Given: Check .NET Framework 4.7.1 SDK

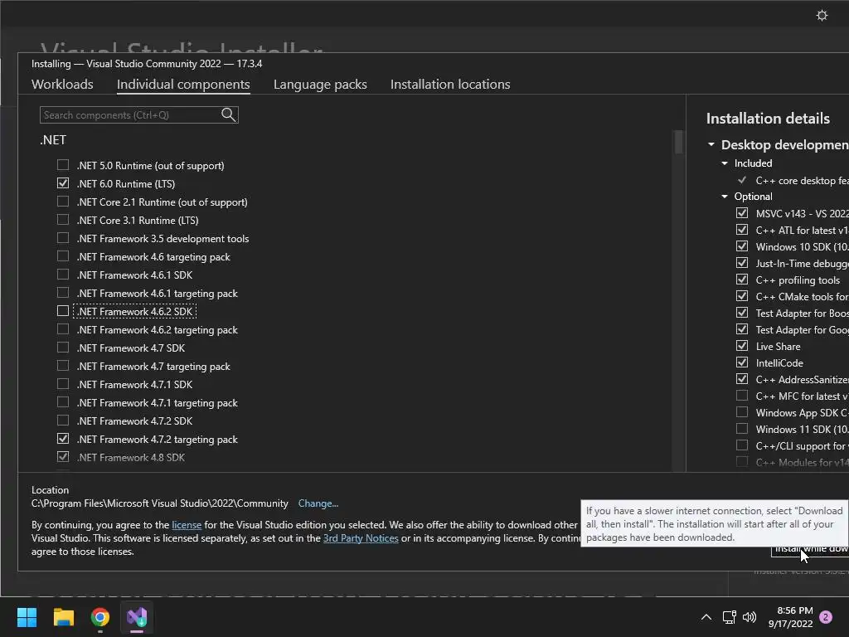Looking at the screenshot, I should point(63,383).
